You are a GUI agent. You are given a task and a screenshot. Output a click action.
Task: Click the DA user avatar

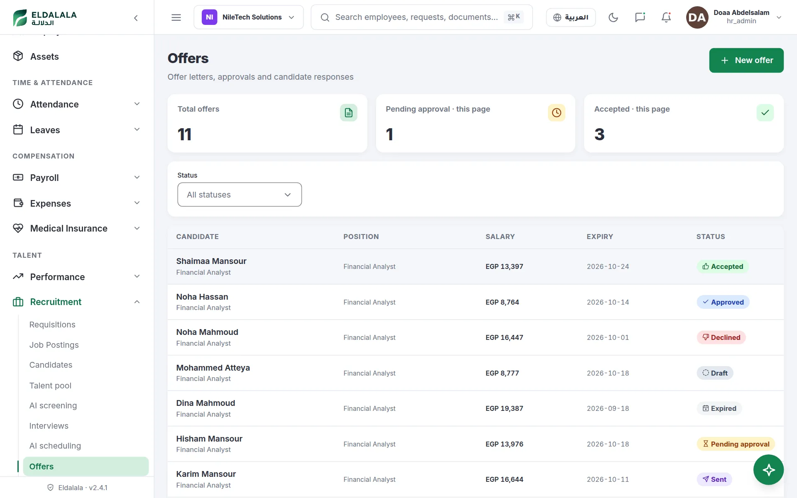tap(697, 17)
